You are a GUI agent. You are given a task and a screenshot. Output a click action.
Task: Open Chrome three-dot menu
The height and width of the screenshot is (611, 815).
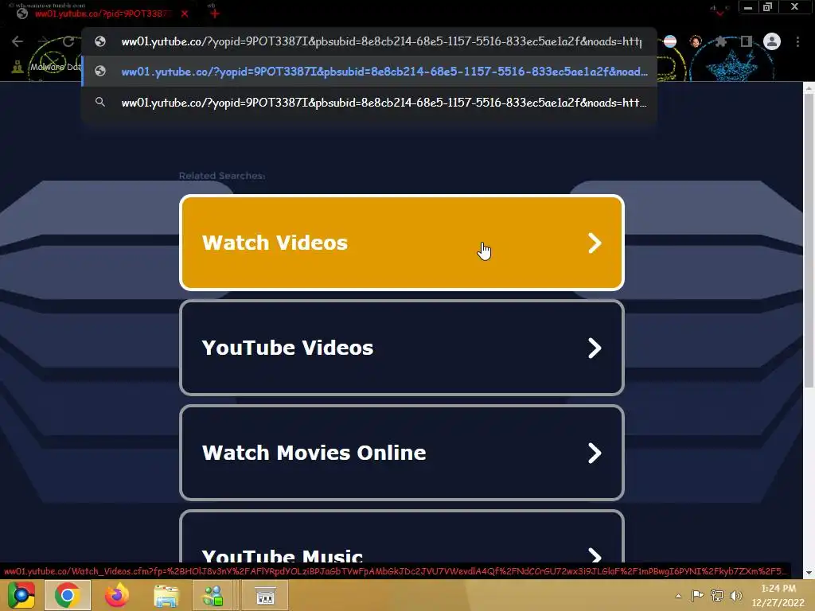tap(797, 41)
